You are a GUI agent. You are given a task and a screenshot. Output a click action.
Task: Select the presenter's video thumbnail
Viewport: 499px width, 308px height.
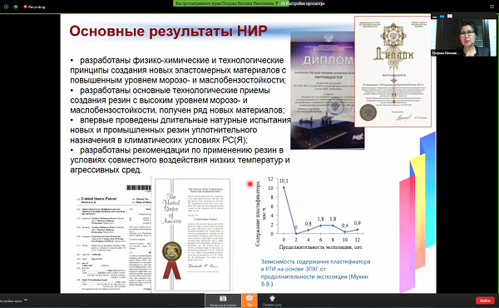(x=464, y=37)
